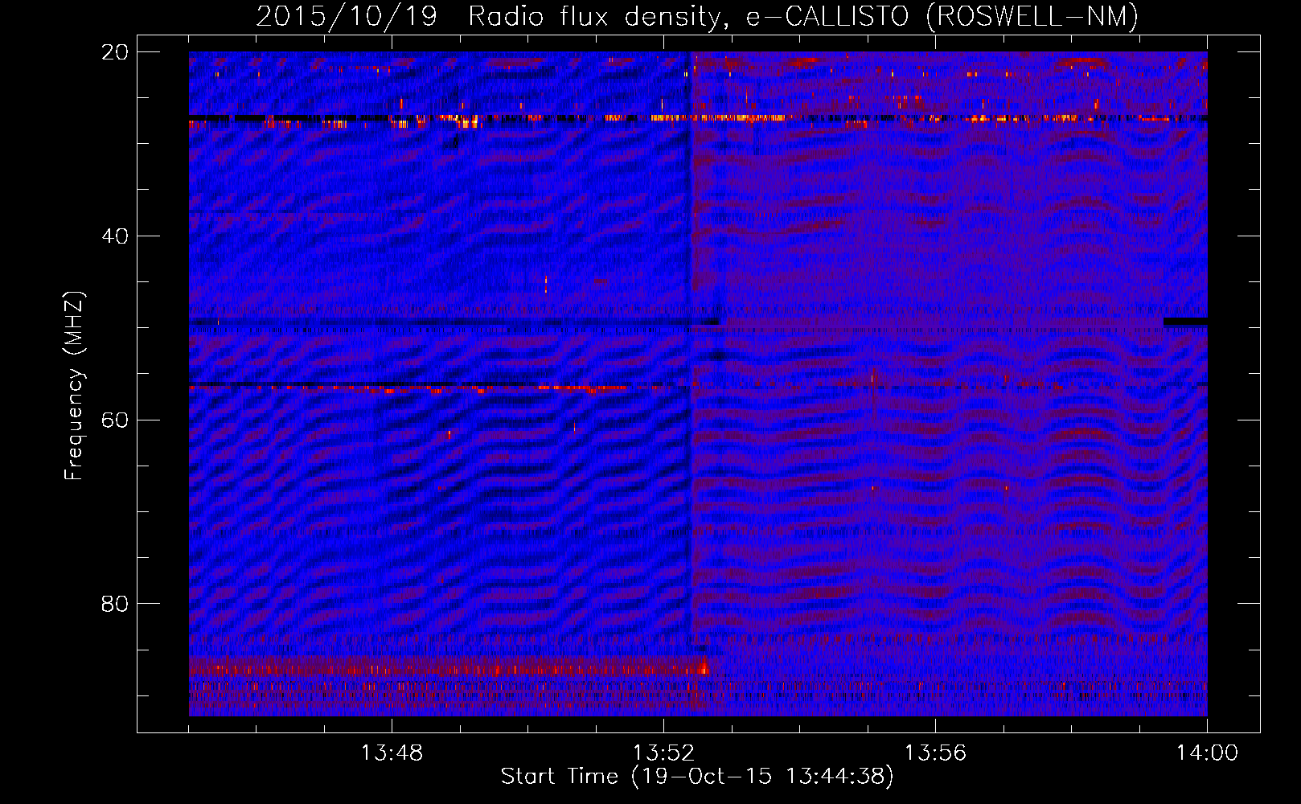
Task: Click the '13:48' time tick label
Action: click(x=392, y=753)
